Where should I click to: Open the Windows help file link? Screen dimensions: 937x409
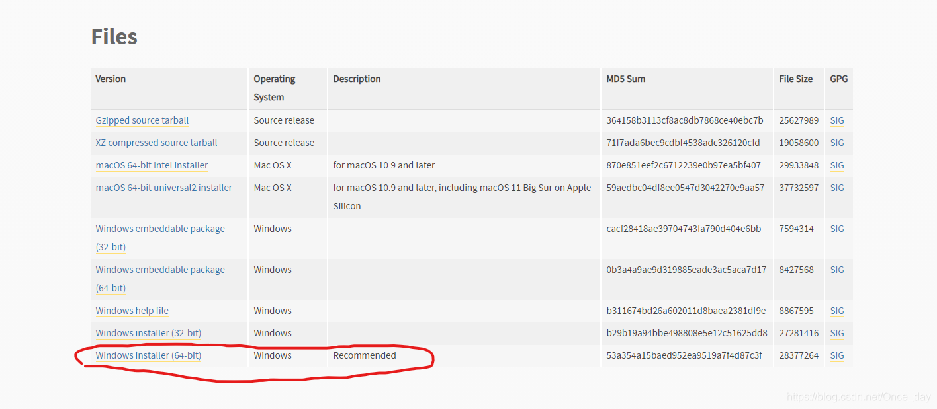(x=132, y=311)
